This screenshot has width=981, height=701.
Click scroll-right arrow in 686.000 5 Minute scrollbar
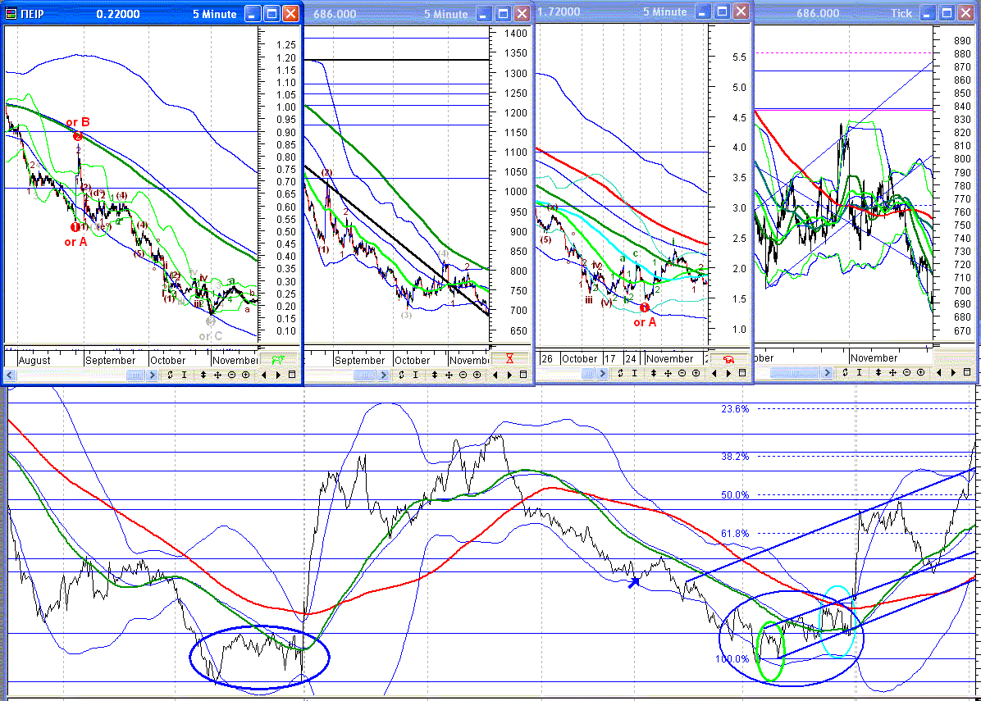384,376
